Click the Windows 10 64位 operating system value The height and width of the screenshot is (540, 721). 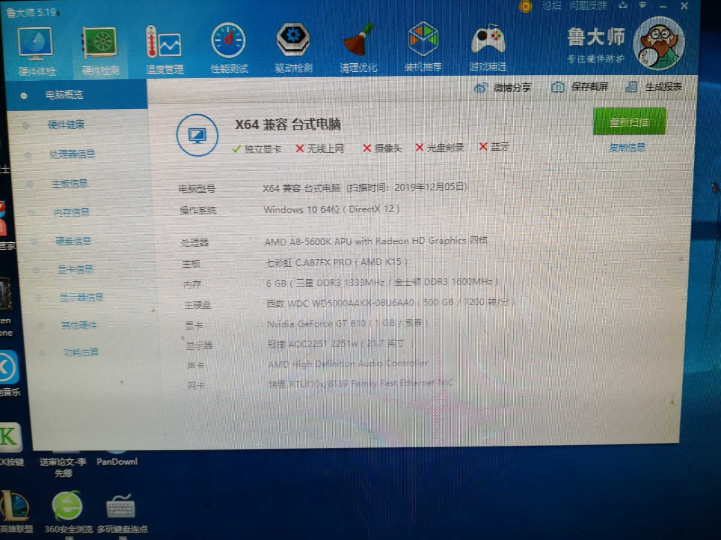[332, 209]
